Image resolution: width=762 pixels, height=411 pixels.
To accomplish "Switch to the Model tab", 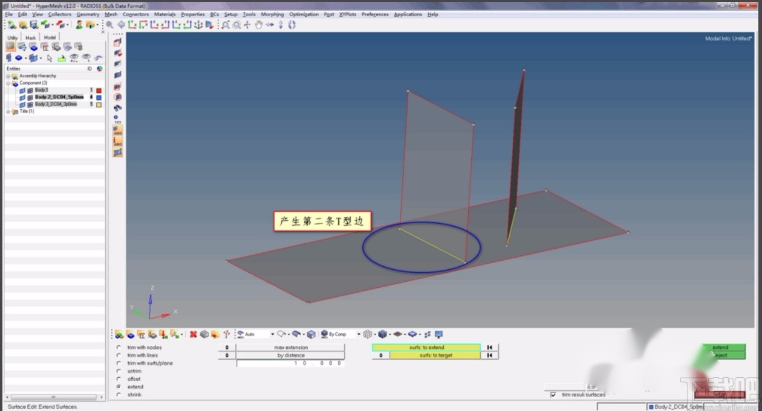I will point(50,37).
